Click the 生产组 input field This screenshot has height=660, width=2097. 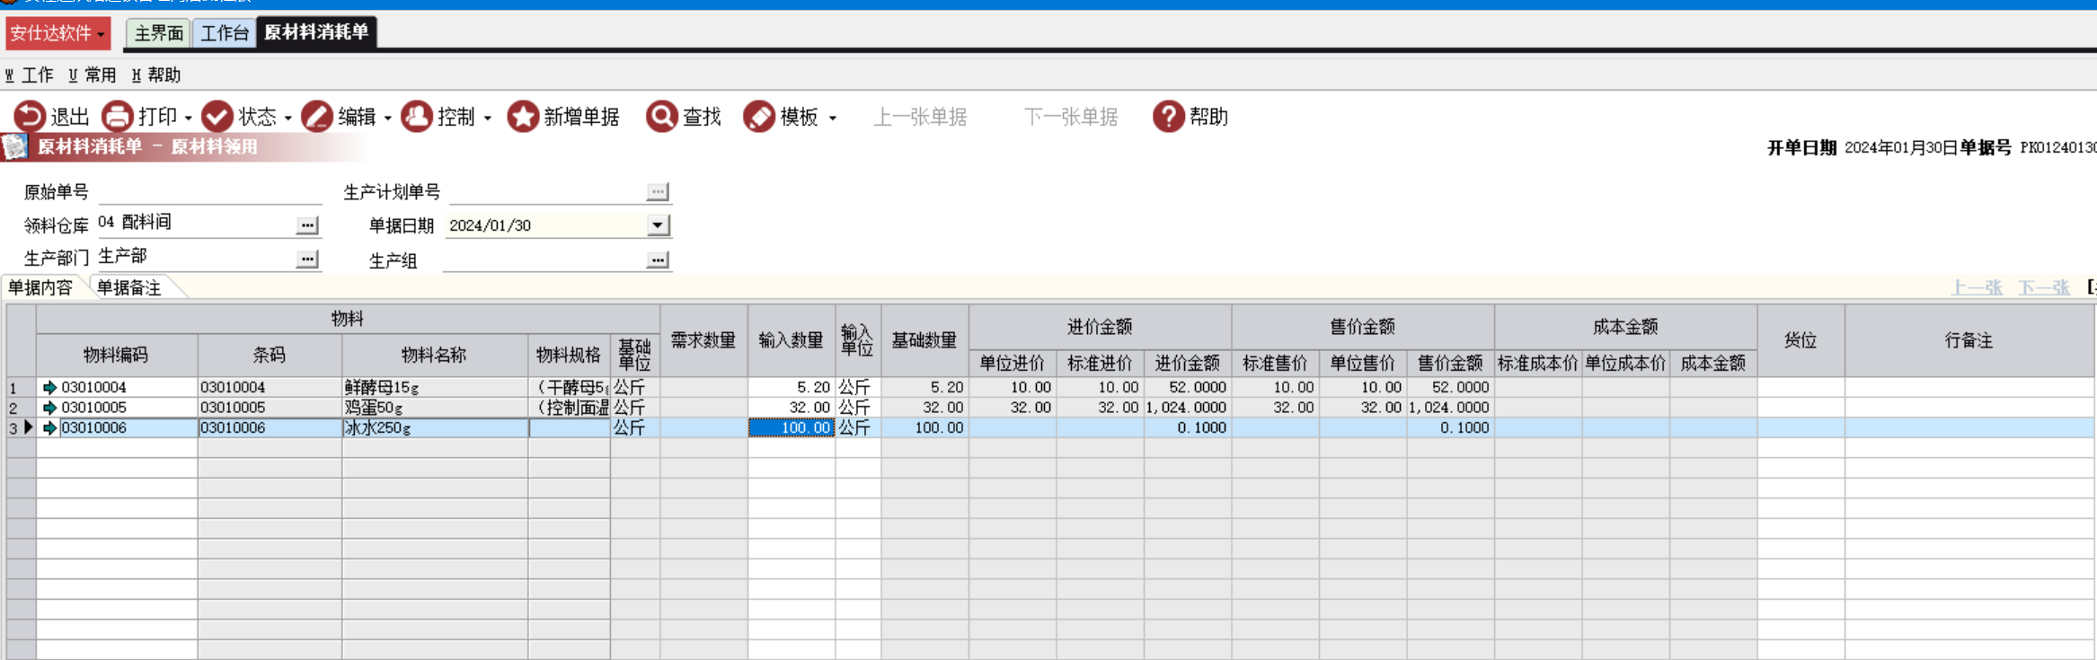click(544, 260)
